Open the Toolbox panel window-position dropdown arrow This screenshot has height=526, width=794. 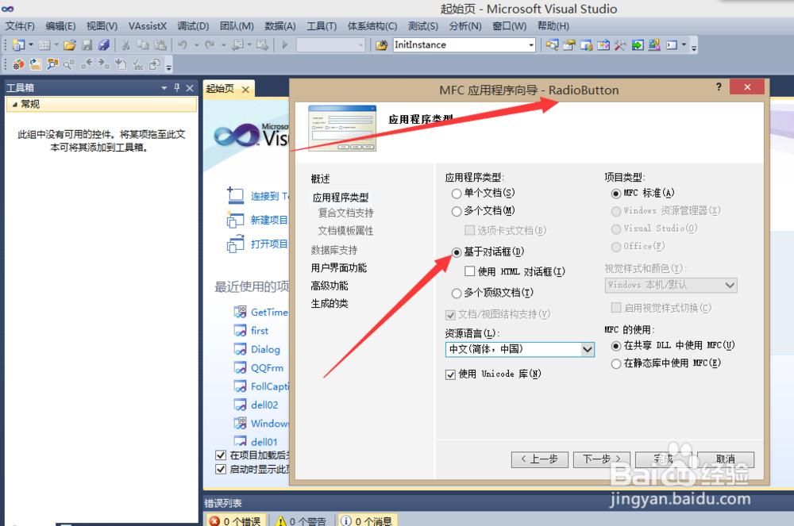[x=164, y=88]
